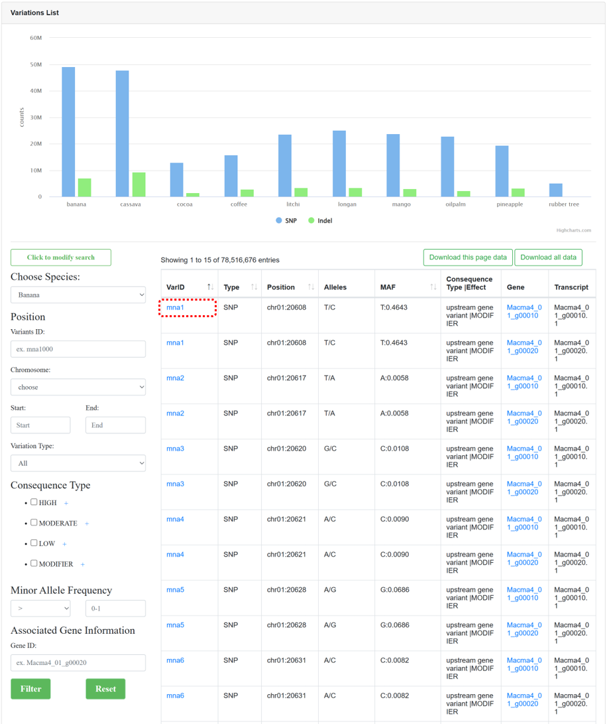Apply filters with the Filter button
Viewport: 607px width, 724px height.
pyautogui.click(x=30, y=689)
